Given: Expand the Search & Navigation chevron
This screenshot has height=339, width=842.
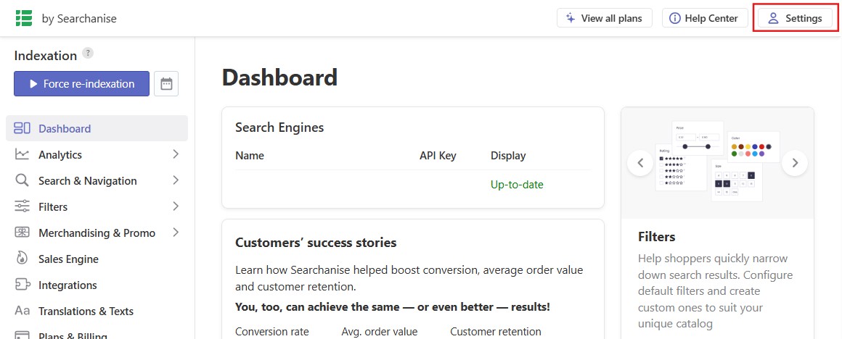Looking at the screenshot, I should [x=176, y=180].
